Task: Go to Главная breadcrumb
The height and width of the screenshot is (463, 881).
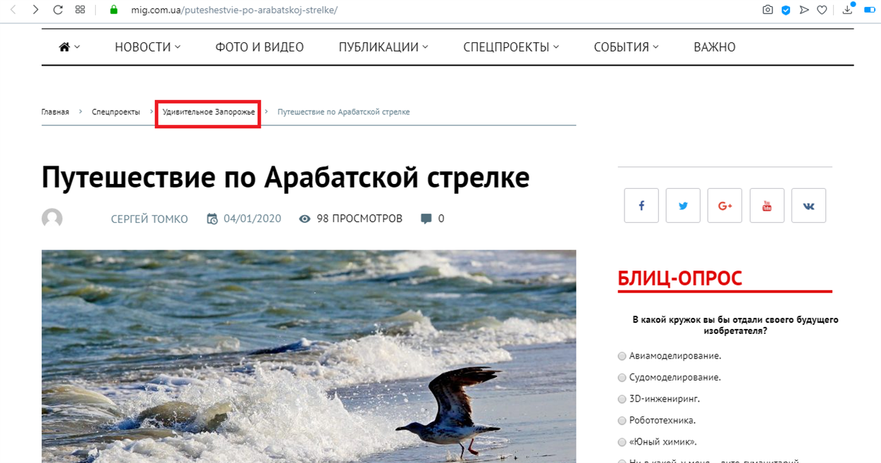Action: pos(55,112)
